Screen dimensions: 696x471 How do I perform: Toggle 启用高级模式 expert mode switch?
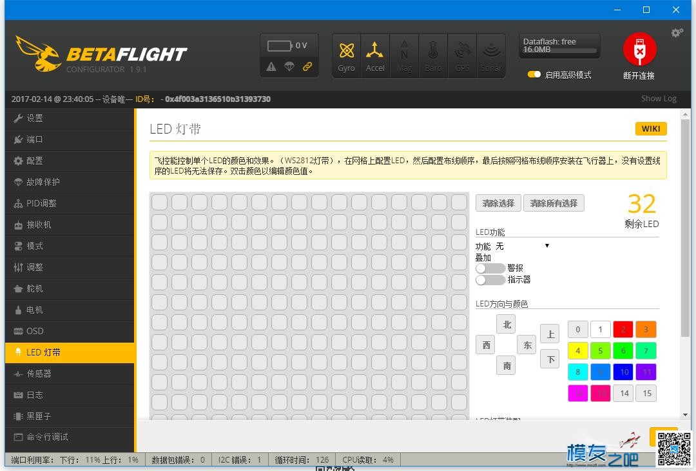(534, 75)
